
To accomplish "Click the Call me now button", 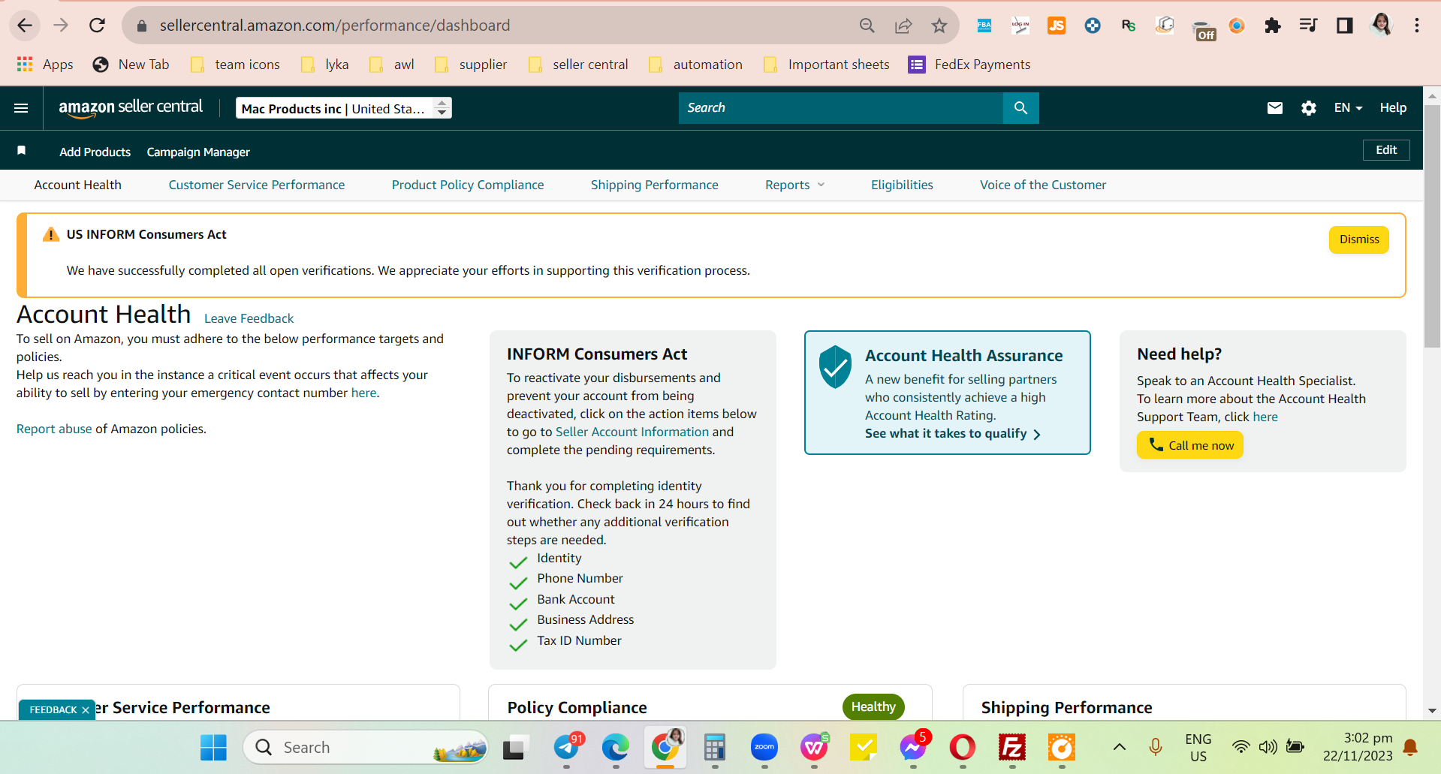I will click(x=1190, y=445).
